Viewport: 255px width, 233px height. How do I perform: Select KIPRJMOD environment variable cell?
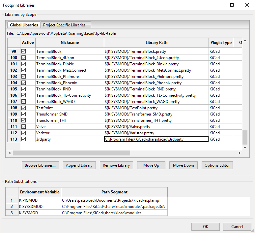coord(40,200)
